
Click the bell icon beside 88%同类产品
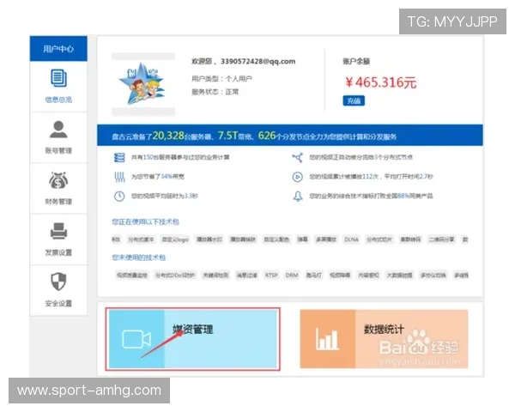point(298,197)
